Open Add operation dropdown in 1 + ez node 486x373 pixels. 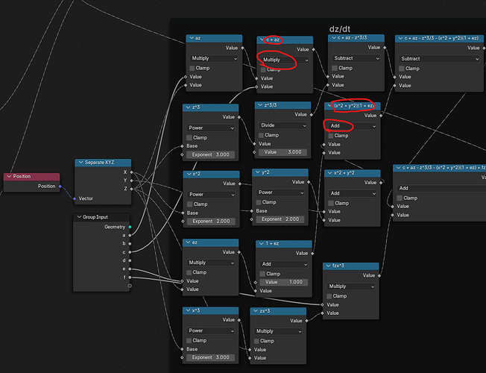coord(284,264)
